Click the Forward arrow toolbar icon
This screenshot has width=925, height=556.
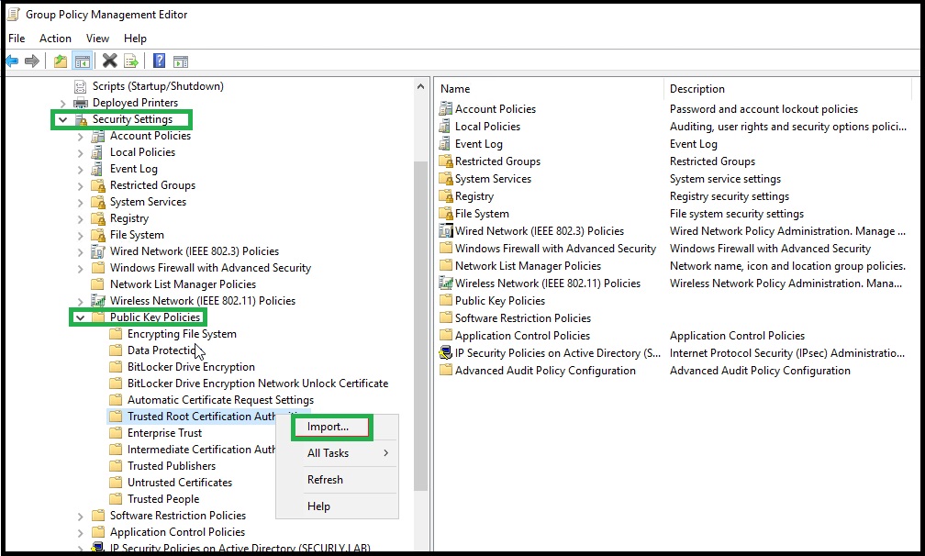point(32,61)
